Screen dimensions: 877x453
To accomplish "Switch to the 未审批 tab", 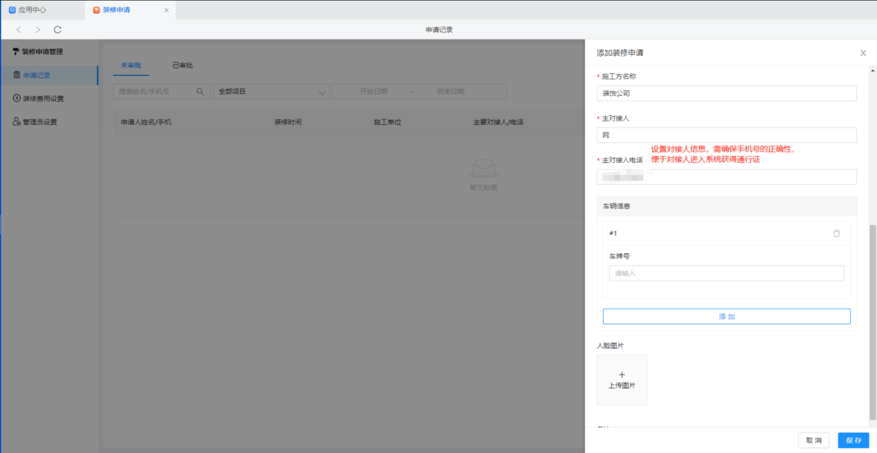I will click(131, 65).
